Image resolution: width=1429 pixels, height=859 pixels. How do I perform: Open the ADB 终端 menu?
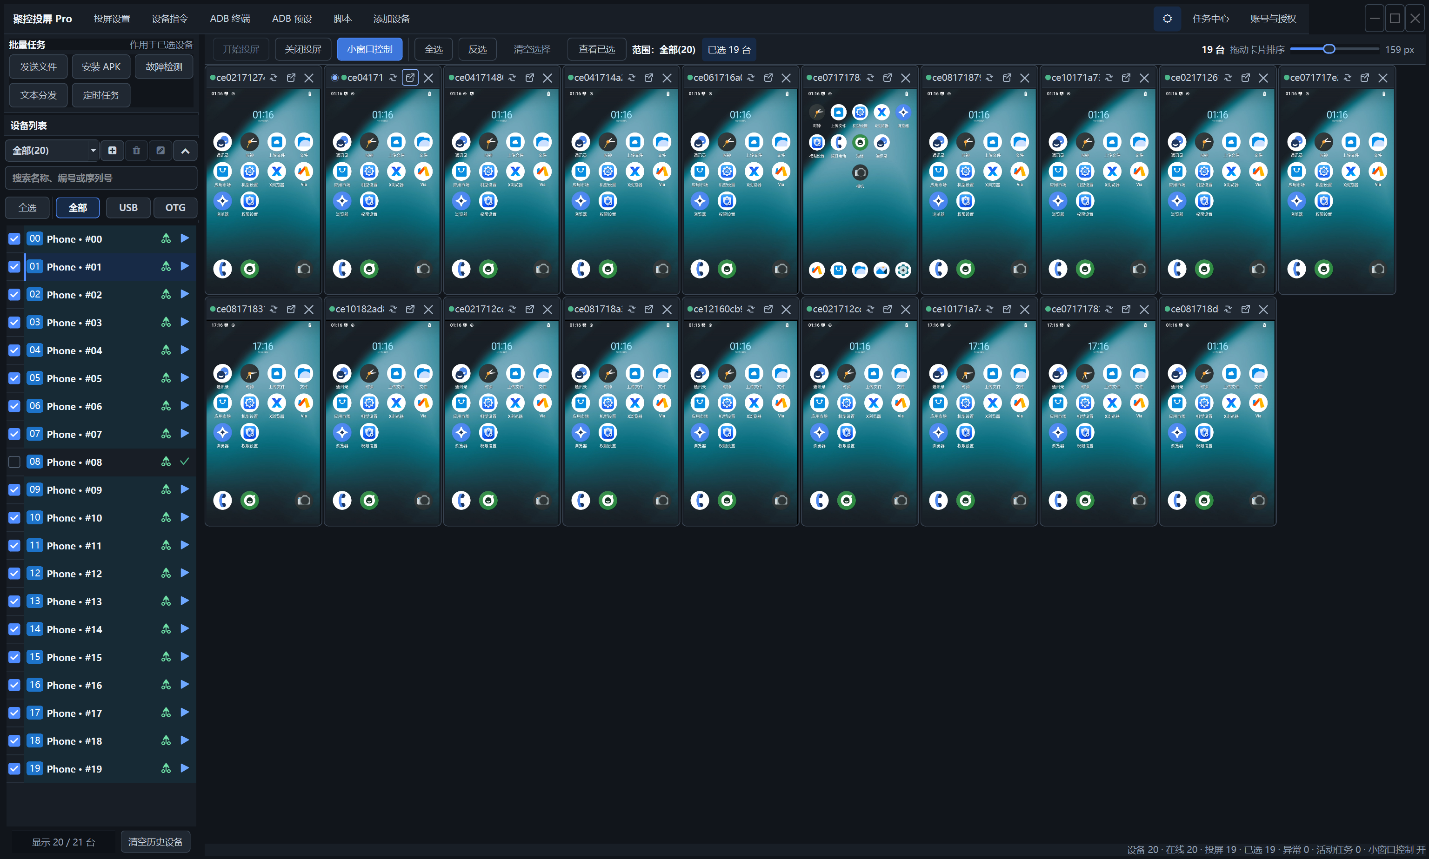230,19
